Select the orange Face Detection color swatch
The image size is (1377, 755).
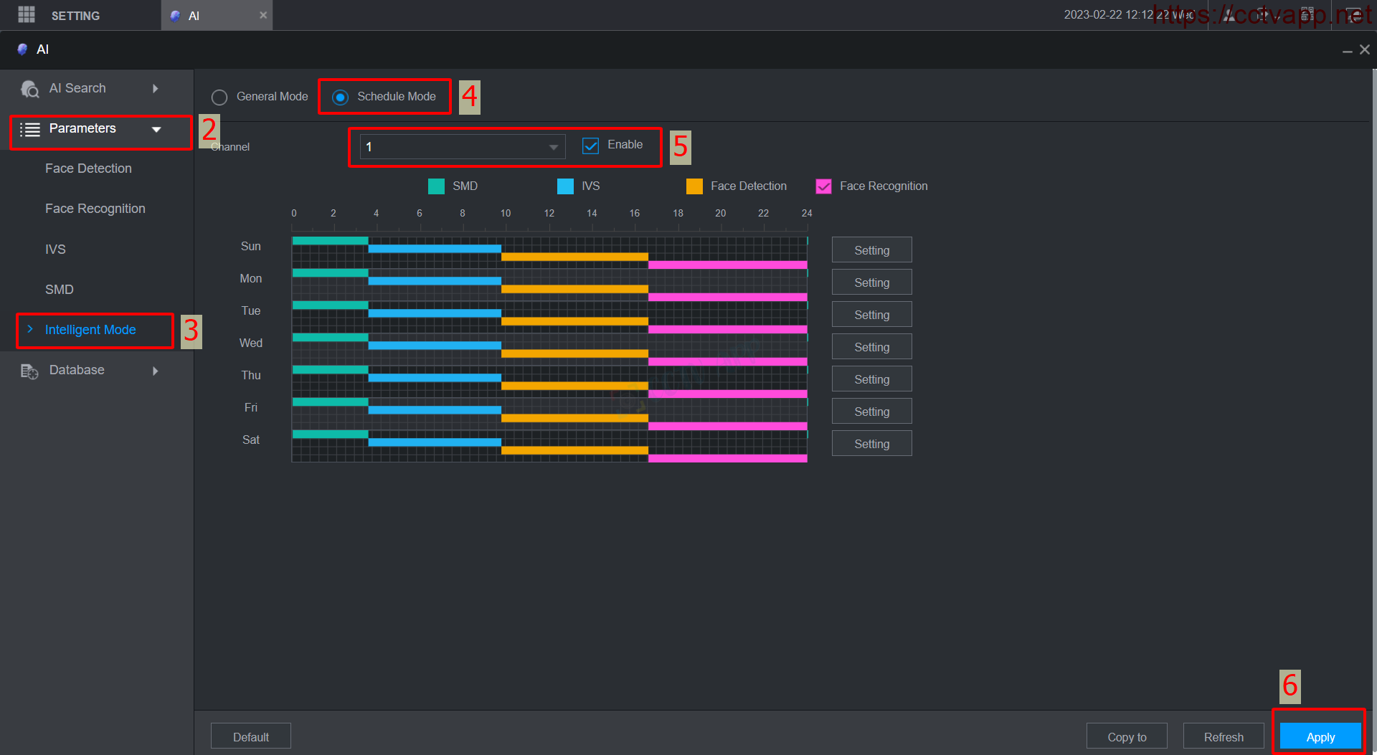pyautogui.click(x=694, y=186)
